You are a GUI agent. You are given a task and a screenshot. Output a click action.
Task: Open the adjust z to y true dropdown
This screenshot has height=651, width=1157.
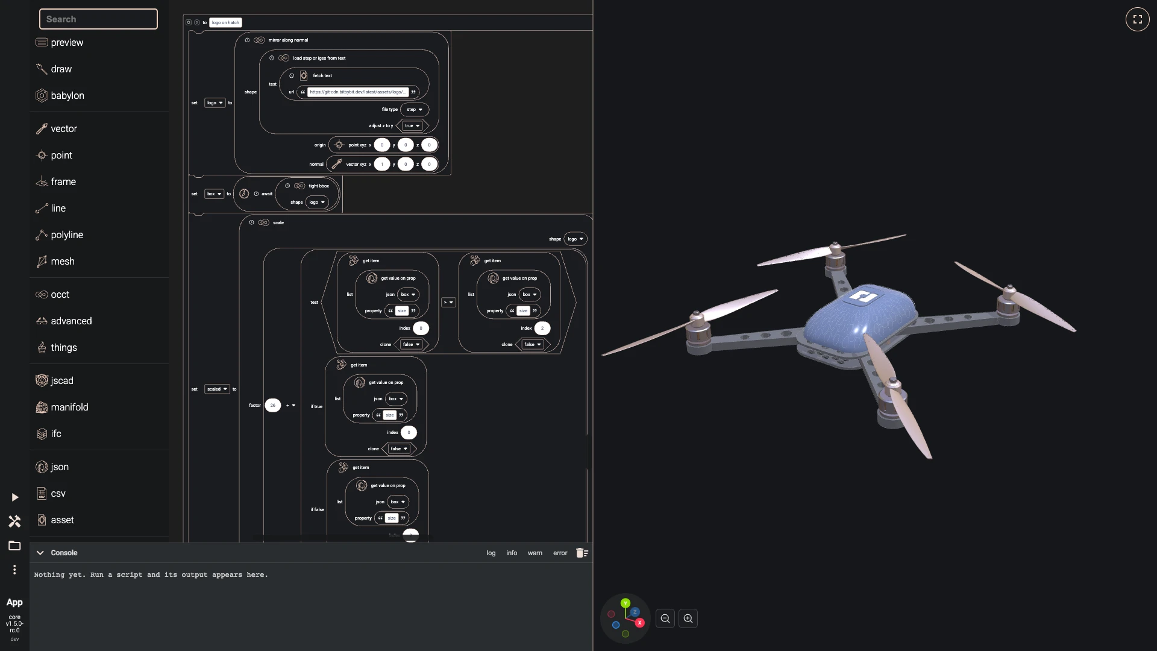(413, 126)
